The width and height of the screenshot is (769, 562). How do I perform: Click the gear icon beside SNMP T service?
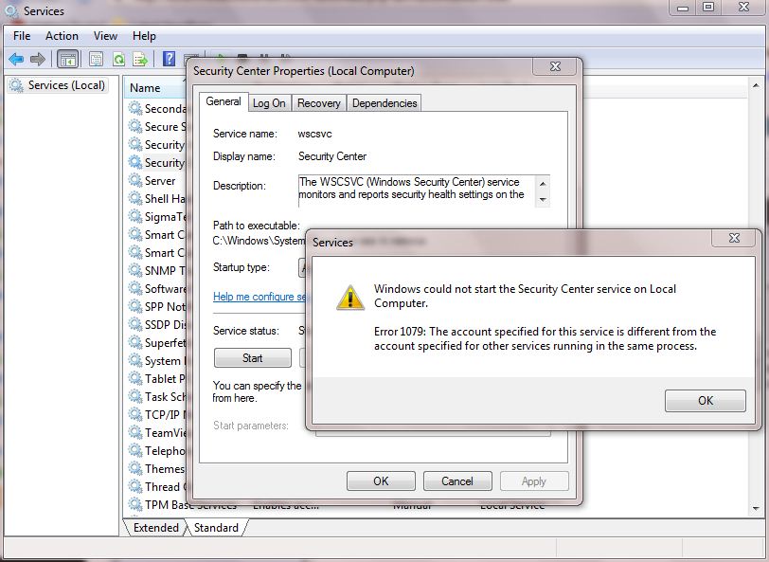pos(135,270)
